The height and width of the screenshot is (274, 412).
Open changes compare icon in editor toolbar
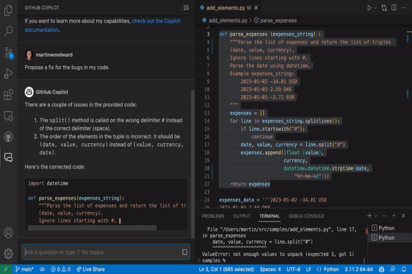384,8
